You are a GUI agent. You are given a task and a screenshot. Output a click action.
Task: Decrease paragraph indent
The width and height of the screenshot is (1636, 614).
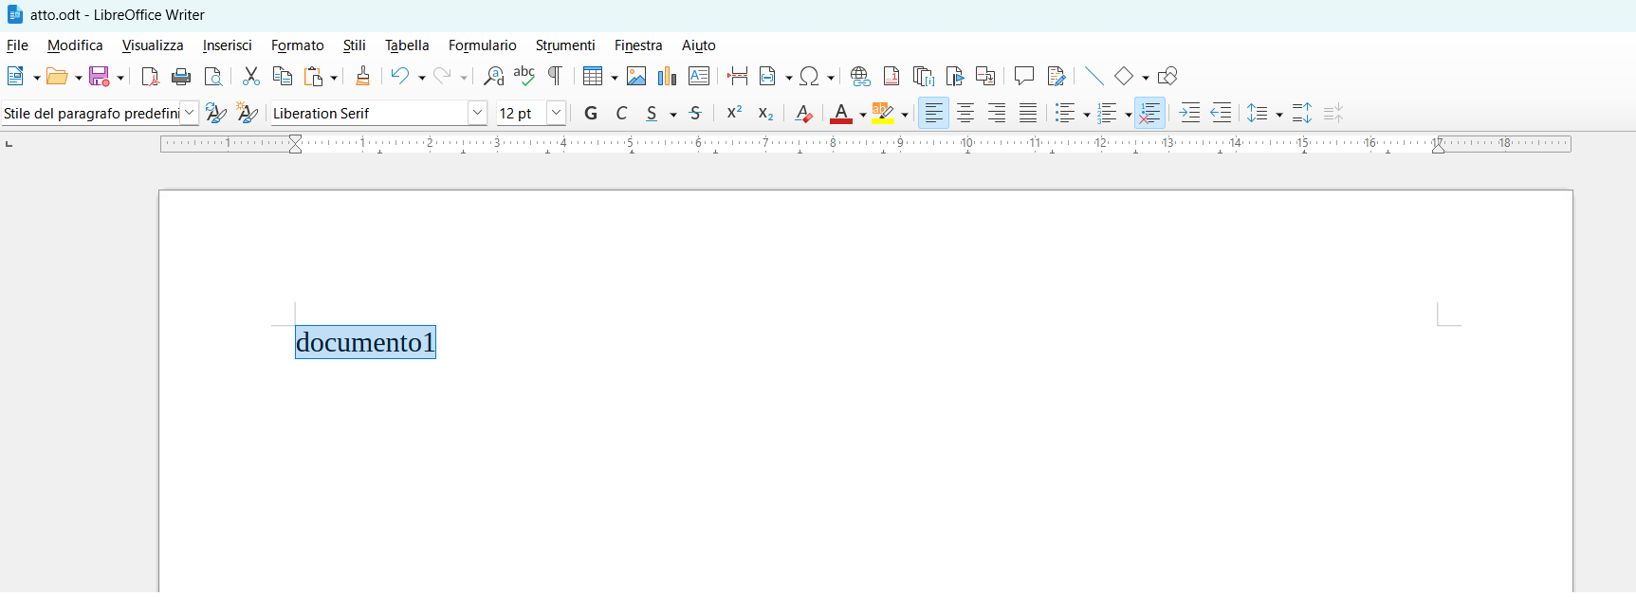[x=1222, y=113]
